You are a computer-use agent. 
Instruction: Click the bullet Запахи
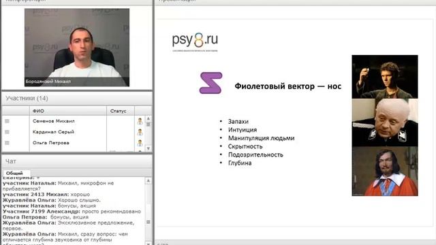(238, 122)
